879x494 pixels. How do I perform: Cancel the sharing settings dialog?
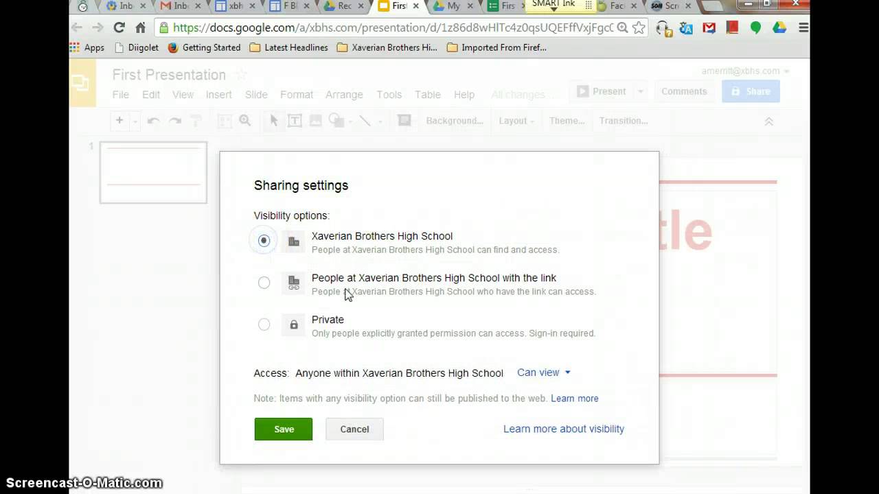point(354,429)
